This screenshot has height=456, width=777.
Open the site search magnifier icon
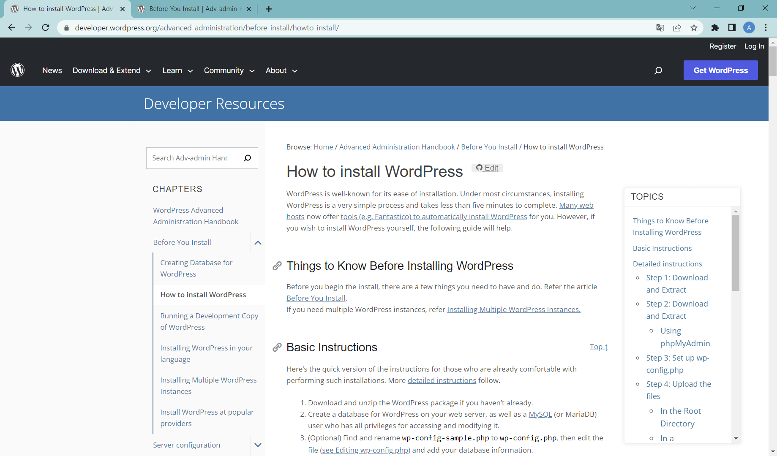[658, 71]
